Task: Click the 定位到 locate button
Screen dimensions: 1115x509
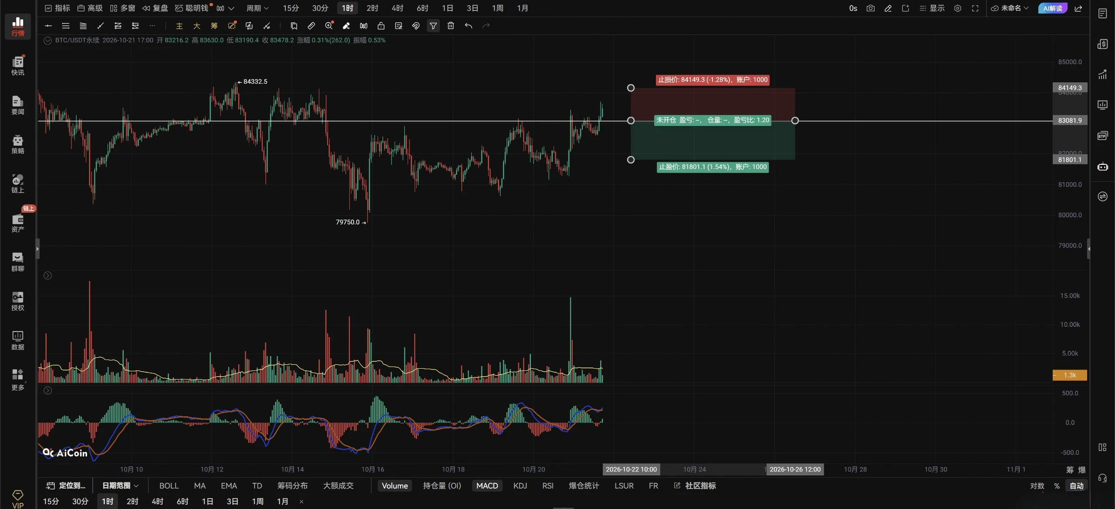Action: [x=66, y=485]
